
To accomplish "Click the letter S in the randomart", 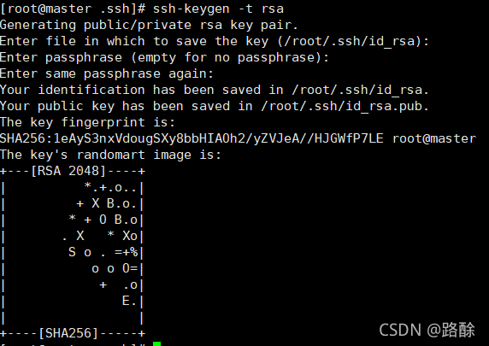I will point(72,252).
